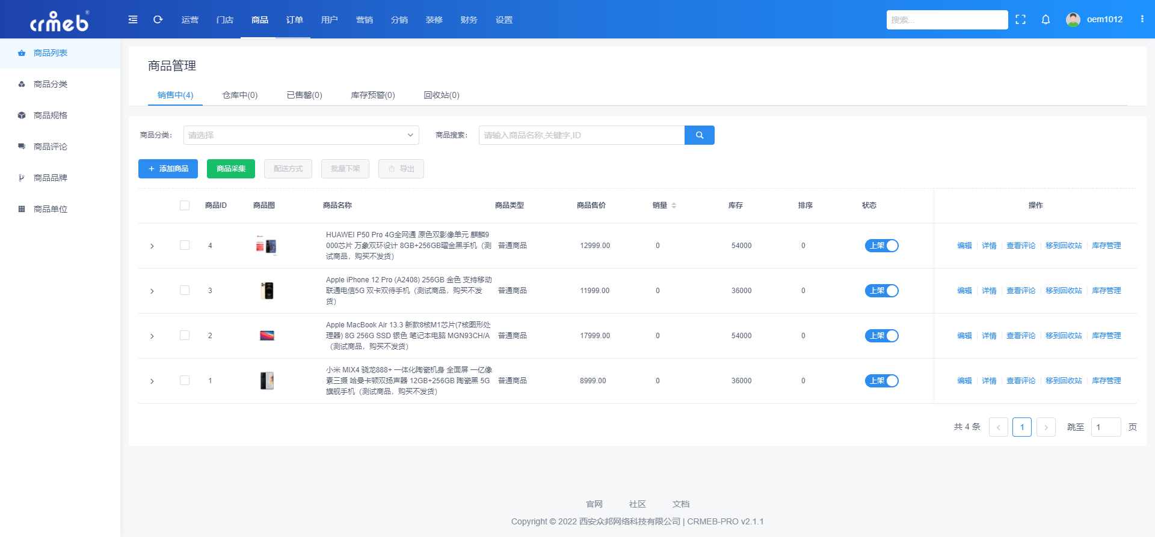Click 查看评论 for MacBook Air
The height and width of the screenshot is (537, 1155).
tap(1021, 336)
